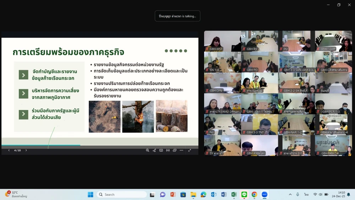Toggle subtitles icon in slide toolbar
This screenshot has height=200, width=355.
[161, 150]
